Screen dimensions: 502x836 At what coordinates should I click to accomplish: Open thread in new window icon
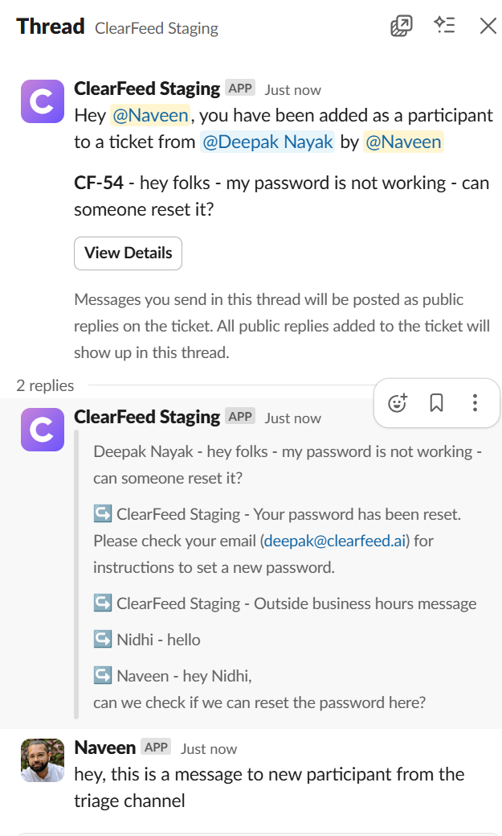click(x=402, y=26)
